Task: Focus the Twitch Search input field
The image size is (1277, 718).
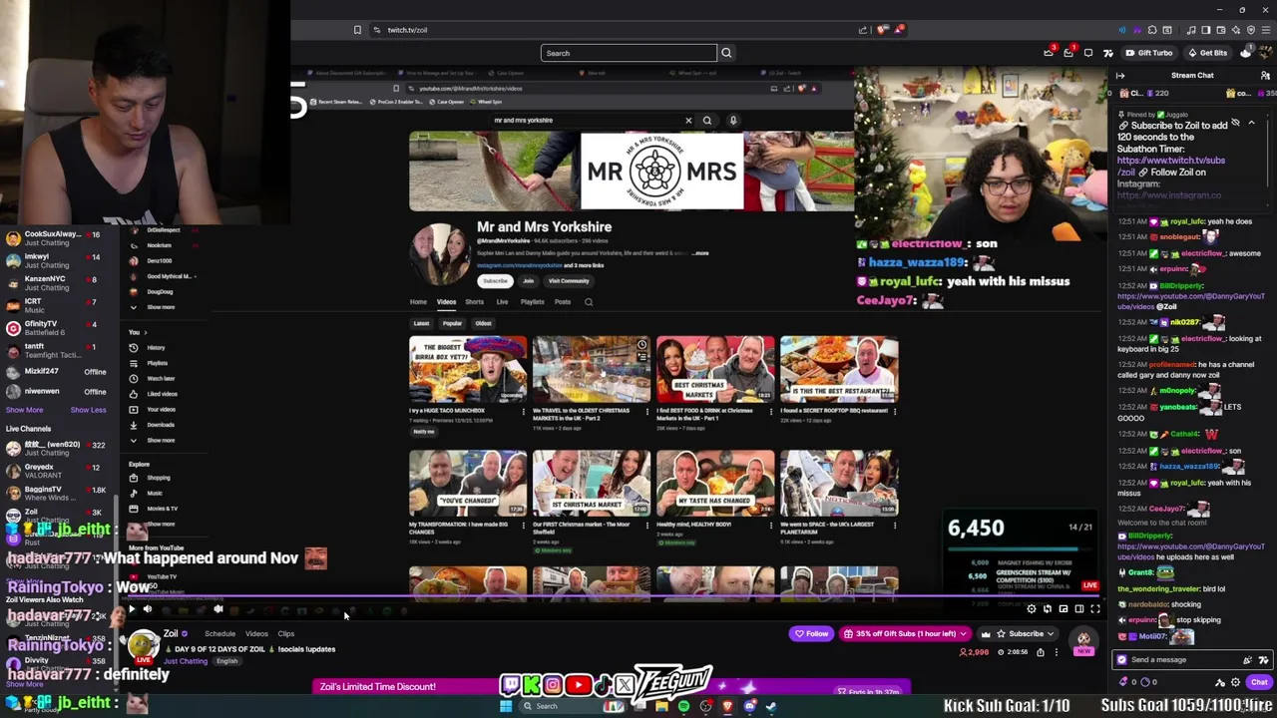Action: 629,53
